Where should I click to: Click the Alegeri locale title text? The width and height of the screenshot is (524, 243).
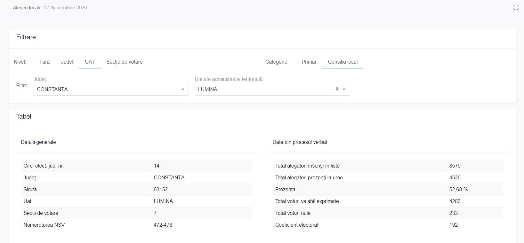(x=27, y=7)
